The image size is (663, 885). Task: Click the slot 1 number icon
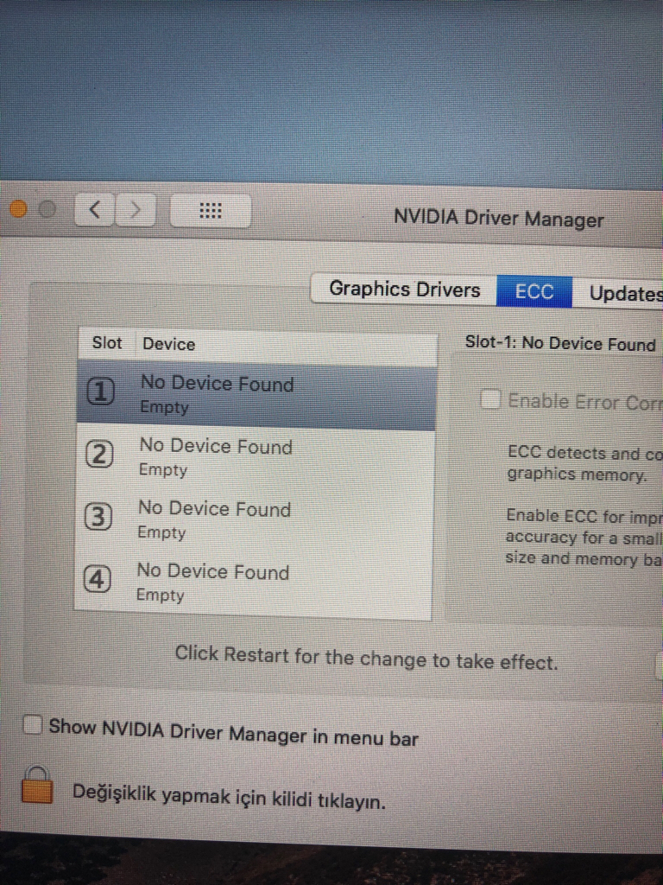click(100, 392)
